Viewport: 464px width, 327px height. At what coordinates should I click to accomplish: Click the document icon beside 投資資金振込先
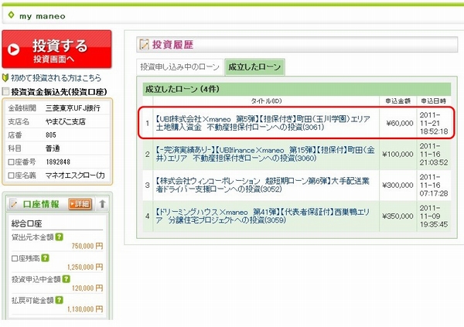click(5, 91)
